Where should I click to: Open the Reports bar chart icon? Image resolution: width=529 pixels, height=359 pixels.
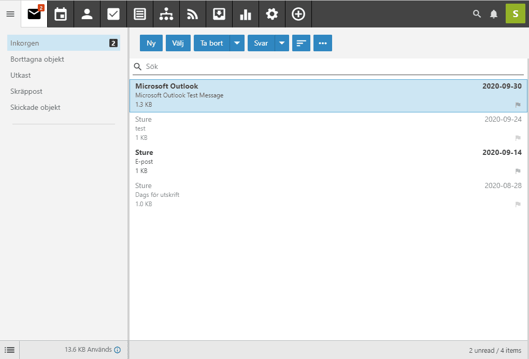246,14
